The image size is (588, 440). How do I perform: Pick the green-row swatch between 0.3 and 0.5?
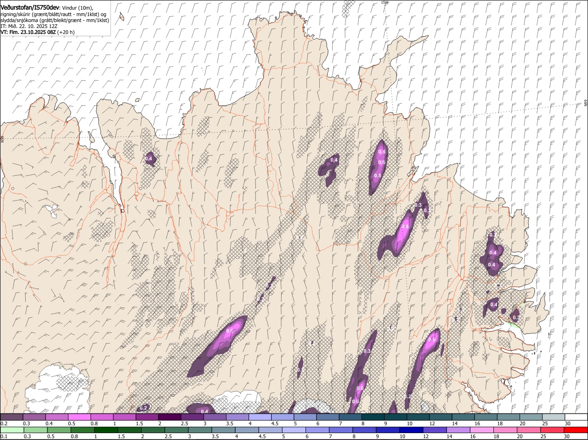point(36,430)
